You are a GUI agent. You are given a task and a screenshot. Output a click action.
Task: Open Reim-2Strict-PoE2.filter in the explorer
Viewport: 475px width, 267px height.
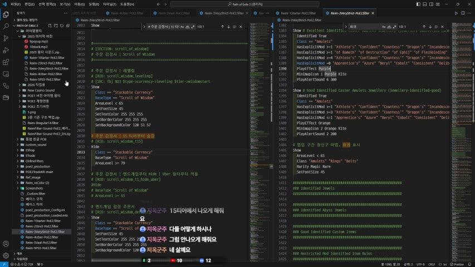pyautogui.click(x=45, y=63)
